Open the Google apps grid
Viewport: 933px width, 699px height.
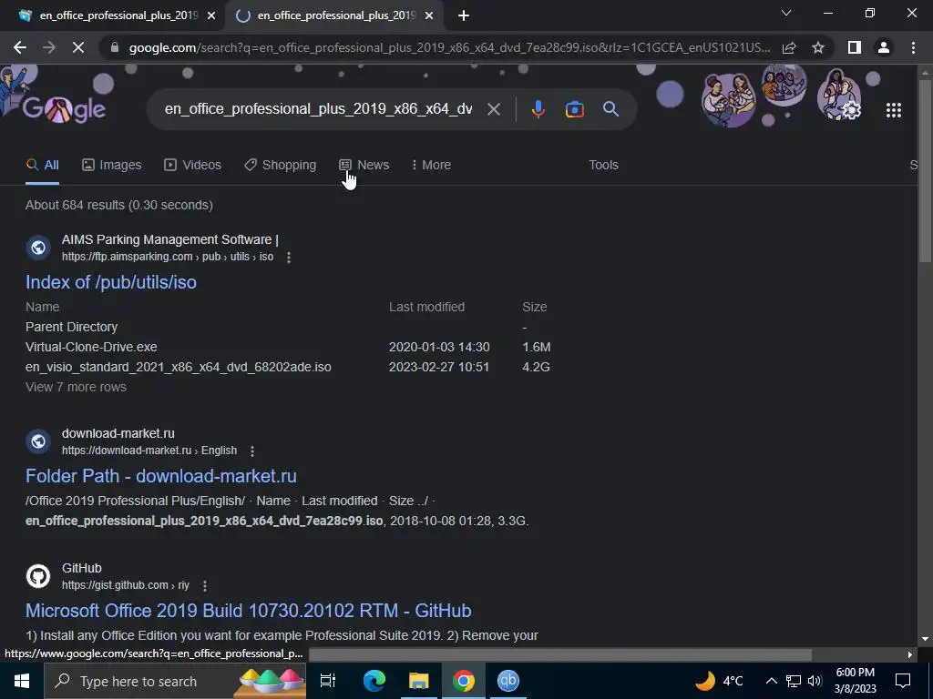click(894, 110)
